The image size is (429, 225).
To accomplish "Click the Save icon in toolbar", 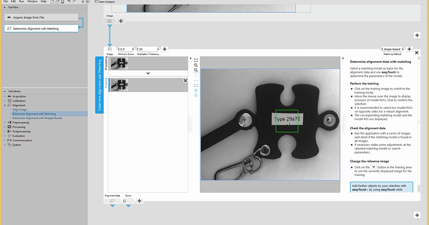I will point(63,2).
